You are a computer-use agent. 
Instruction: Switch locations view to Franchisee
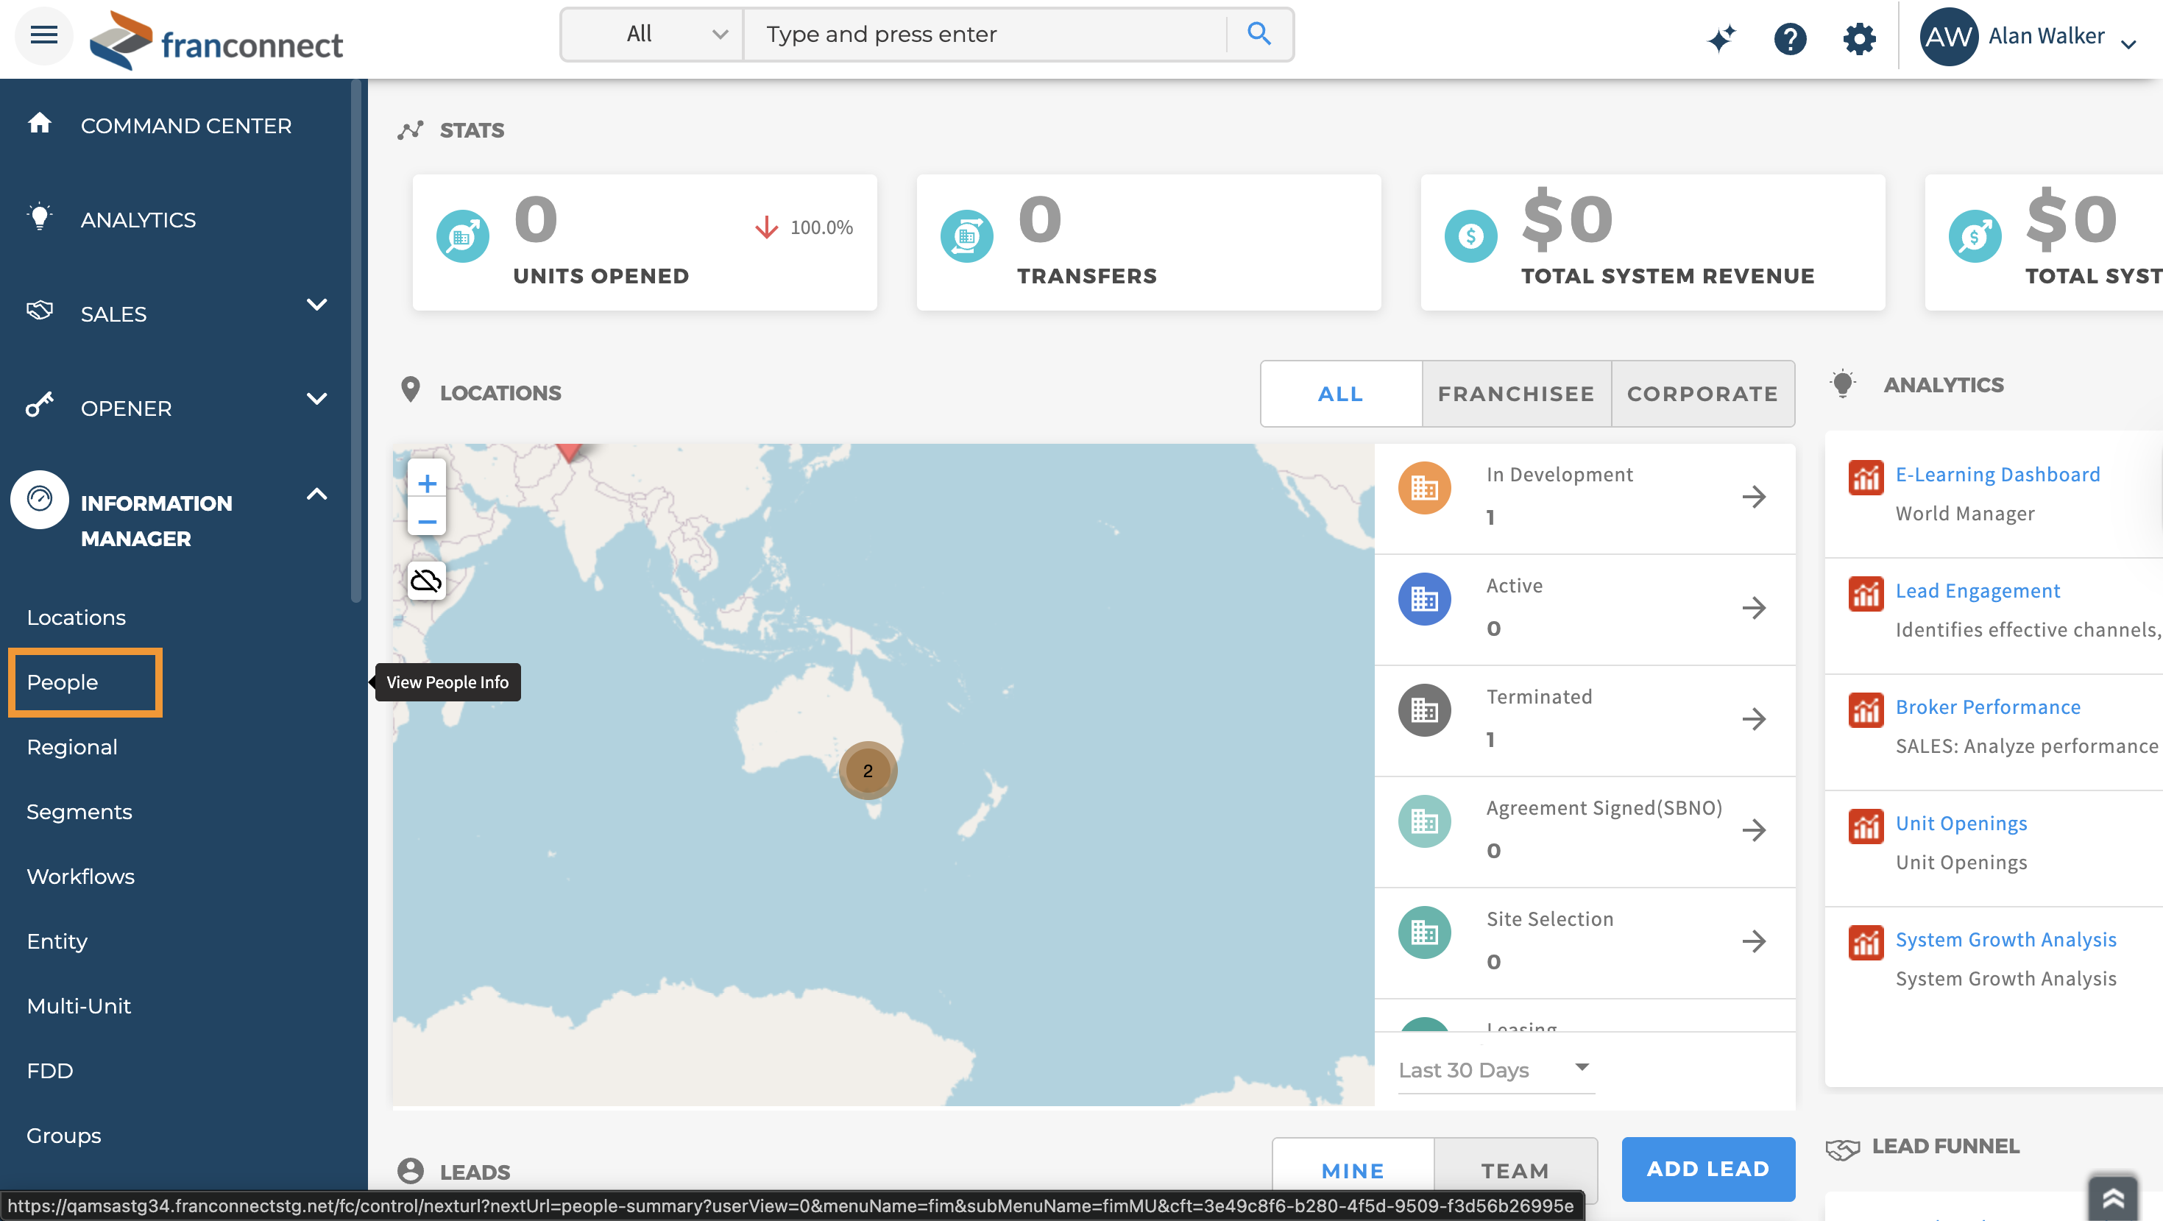tap(1515, 394)
